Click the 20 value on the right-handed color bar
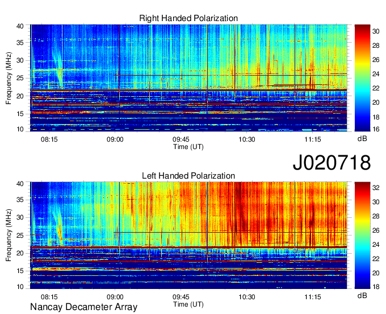The width and height of the screenshot is (386, 314). 376,102
